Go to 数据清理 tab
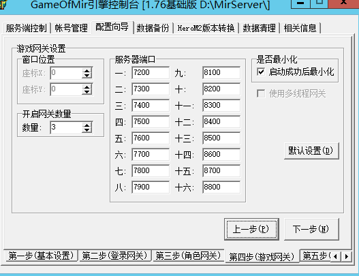 [259, 28]
